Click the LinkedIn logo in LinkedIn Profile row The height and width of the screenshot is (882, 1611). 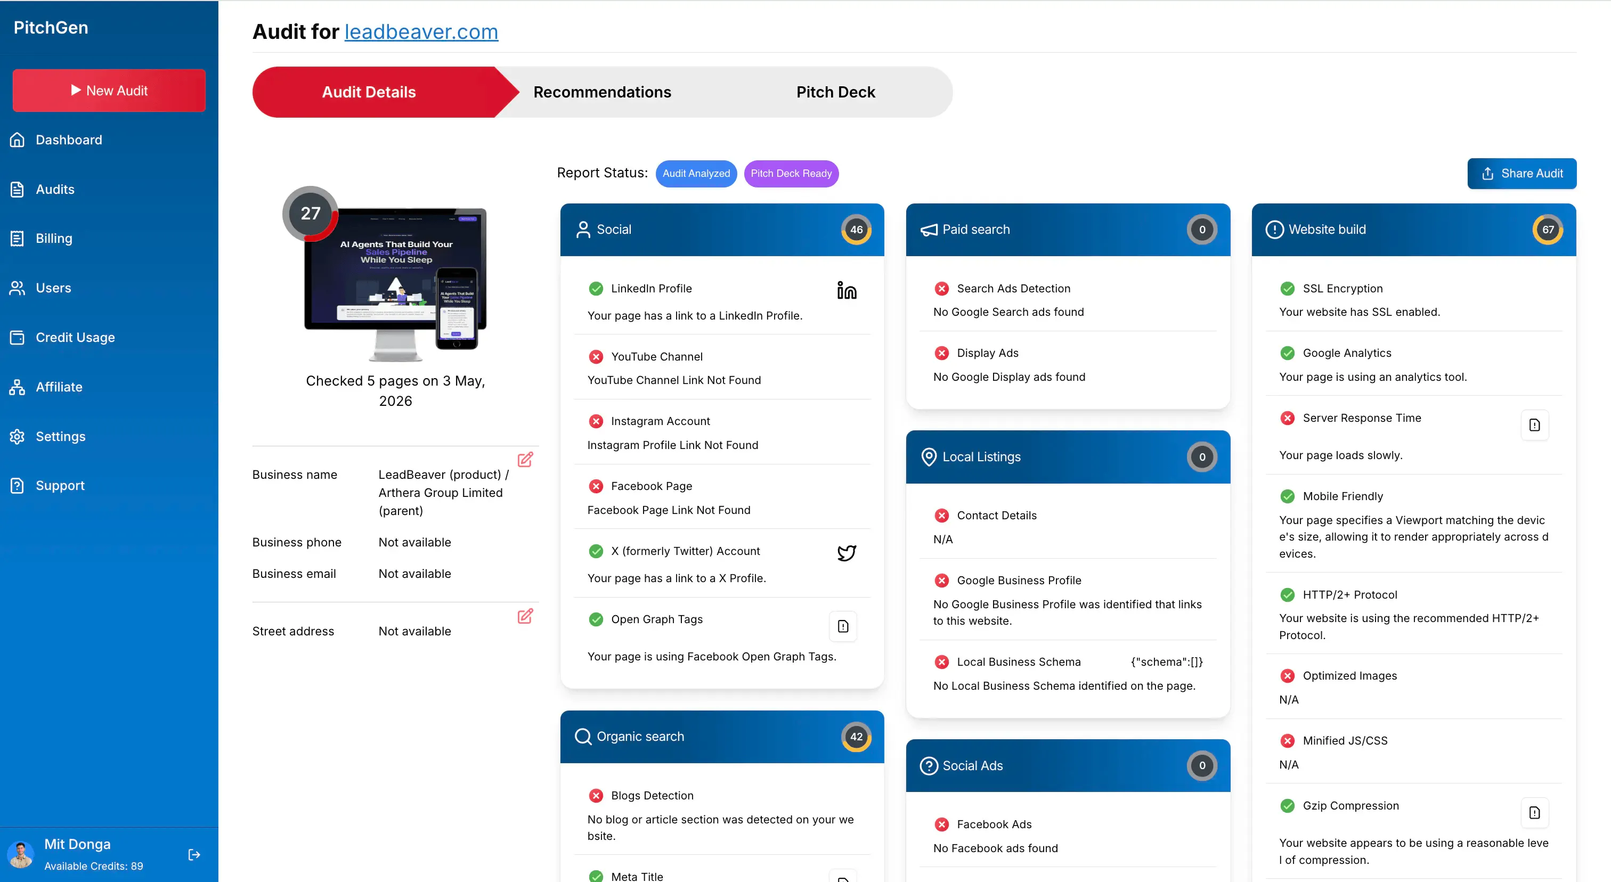[x=847, y=290]
